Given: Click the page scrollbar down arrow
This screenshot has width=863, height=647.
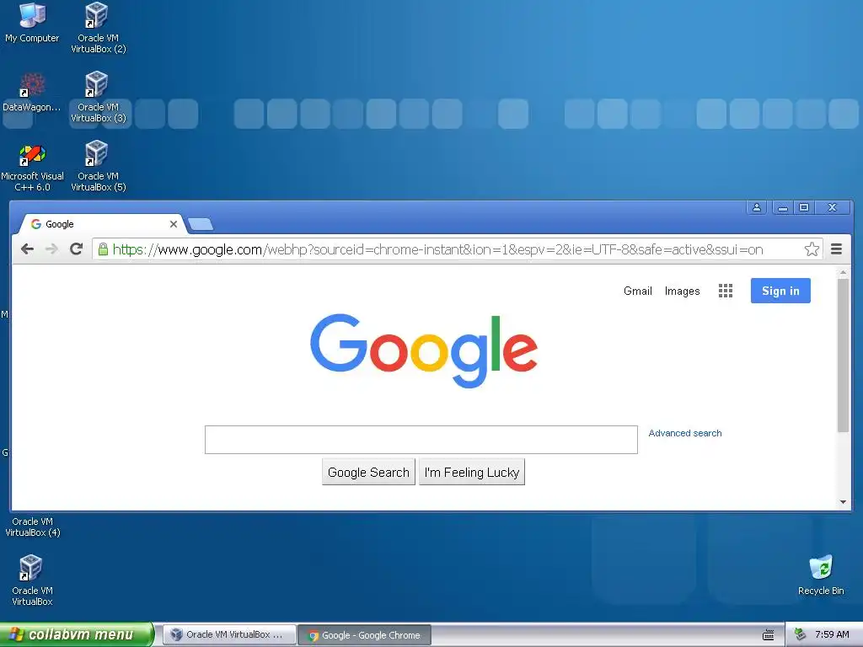Looking at the screenshot, I should 843,502.
